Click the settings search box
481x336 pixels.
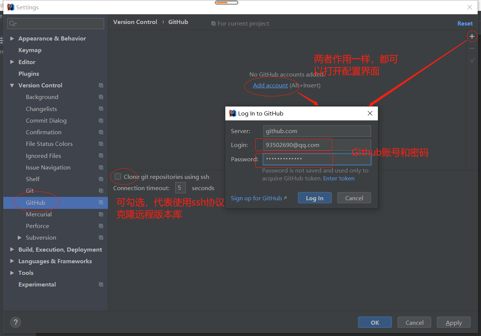coord(56,24)
